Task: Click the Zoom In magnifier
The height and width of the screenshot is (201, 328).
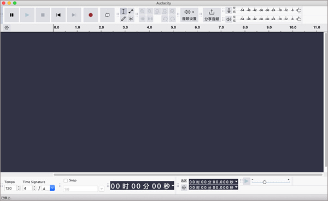Action: point(142,11)
